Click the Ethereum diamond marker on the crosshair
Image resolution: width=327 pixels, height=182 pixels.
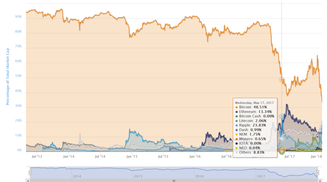[282, 132]
